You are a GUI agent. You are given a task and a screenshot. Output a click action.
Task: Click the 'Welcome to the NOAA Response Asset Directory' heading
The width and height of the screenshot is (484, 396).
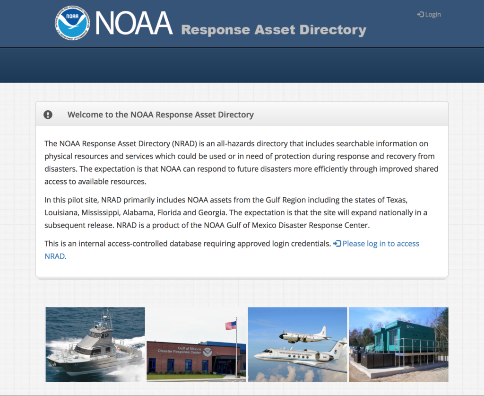(161, 114)
